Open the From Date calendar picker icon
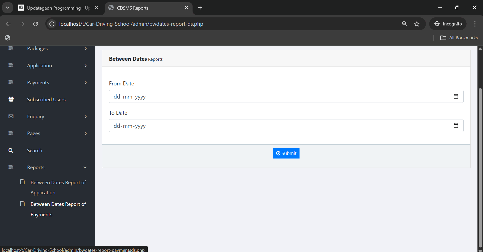The width and height of the screenshot is (483, 252). (456, 97)
